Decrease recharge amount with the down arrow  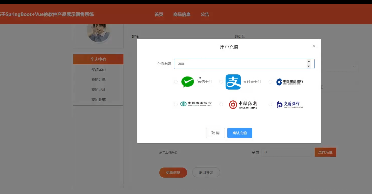point(309,66)
